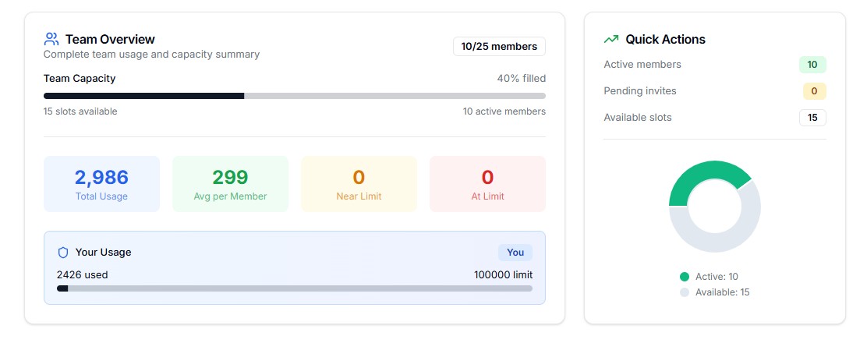Click the shield icon beside Your Usage
This screenshot has width=867, height=343.
pyautogui.click(x=63, y=253)
